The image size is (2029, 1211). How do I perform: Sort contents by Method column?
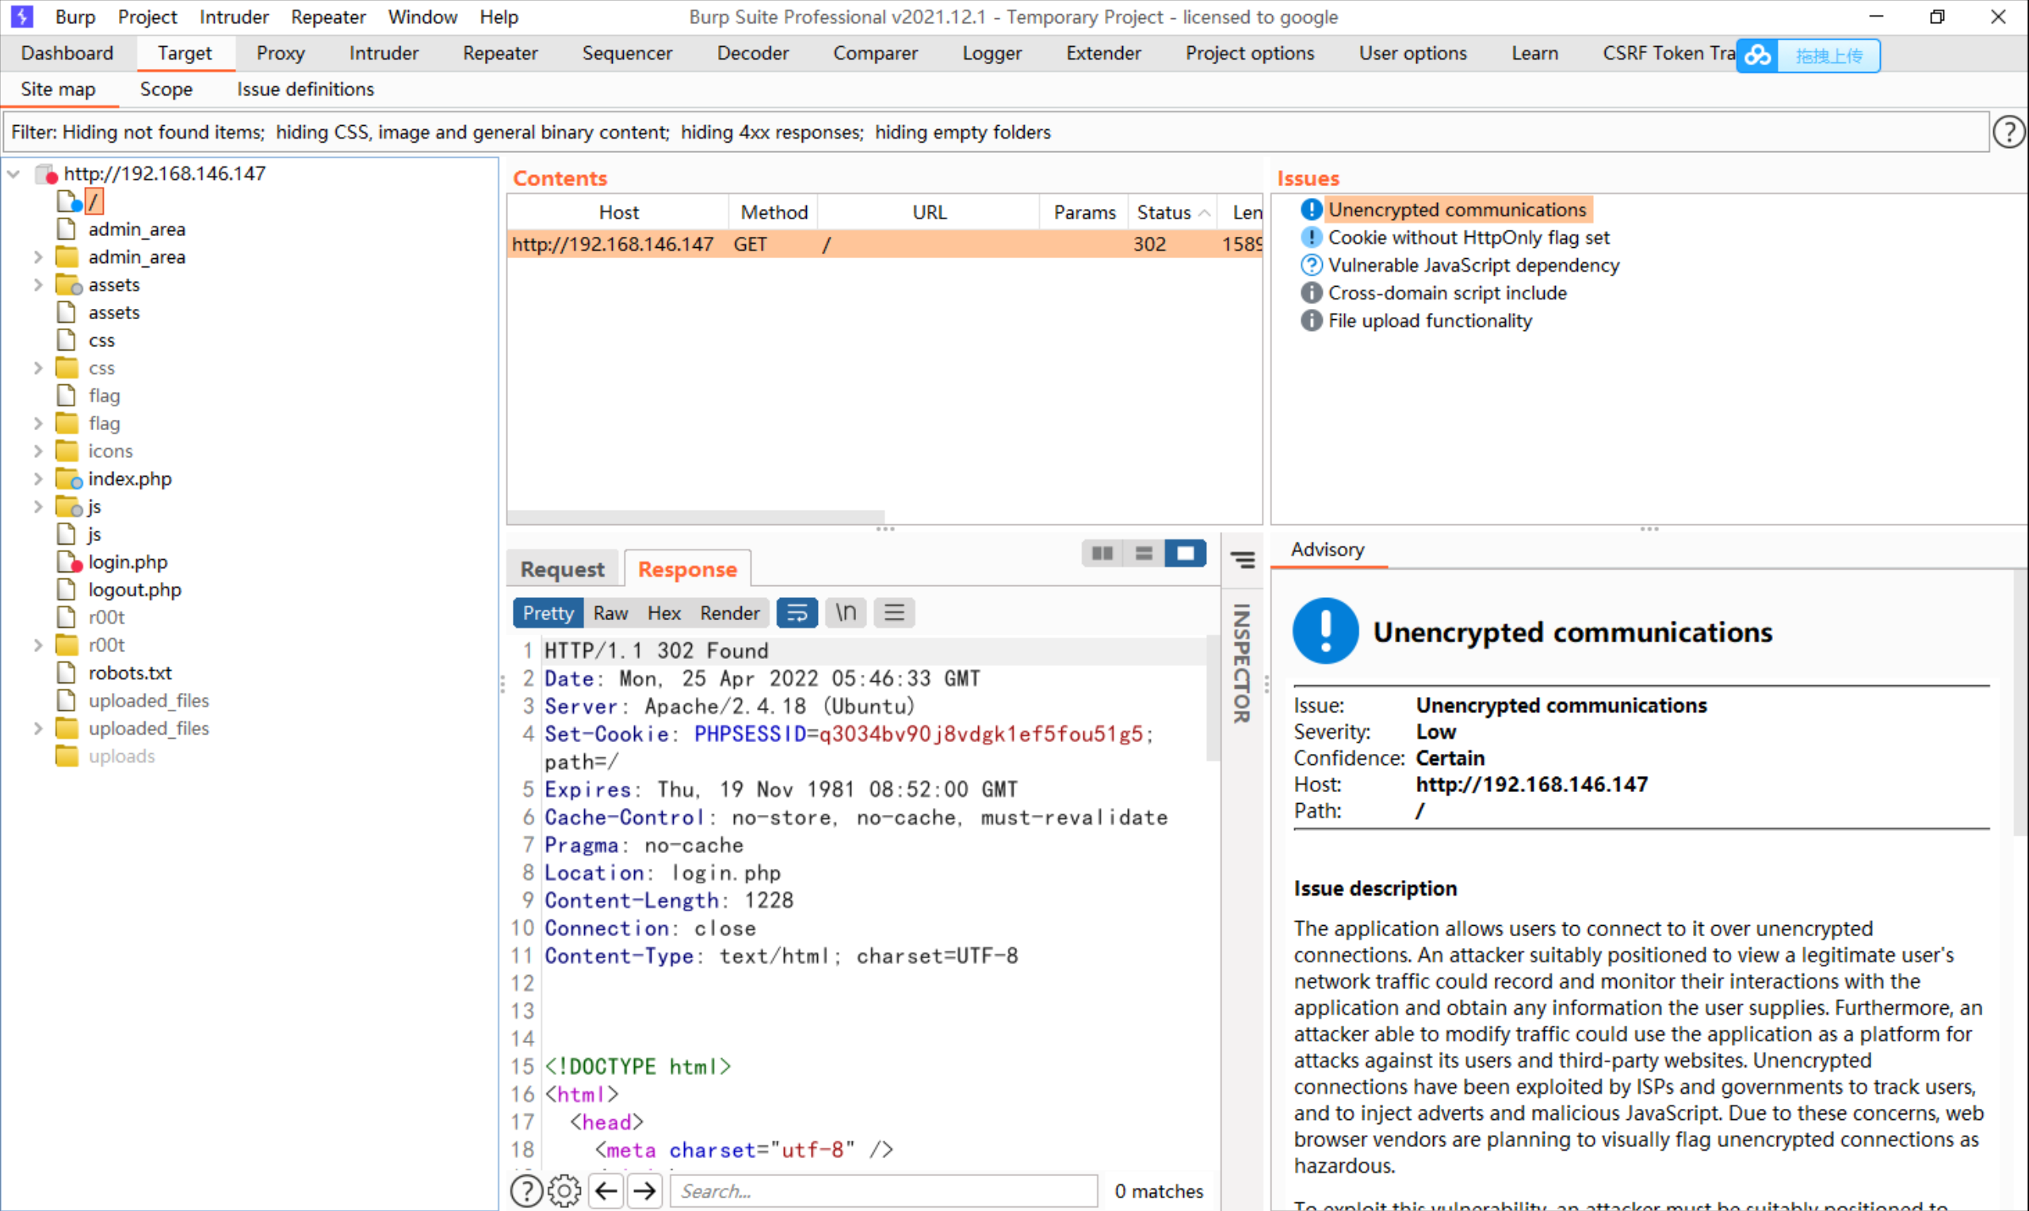tap(774, 212)
